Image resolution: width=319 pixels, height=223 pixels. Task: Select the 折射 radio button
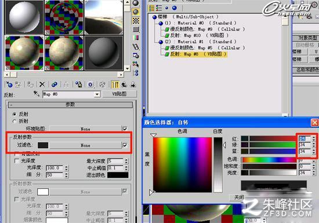pyautogui.click(x=14, y=121)
